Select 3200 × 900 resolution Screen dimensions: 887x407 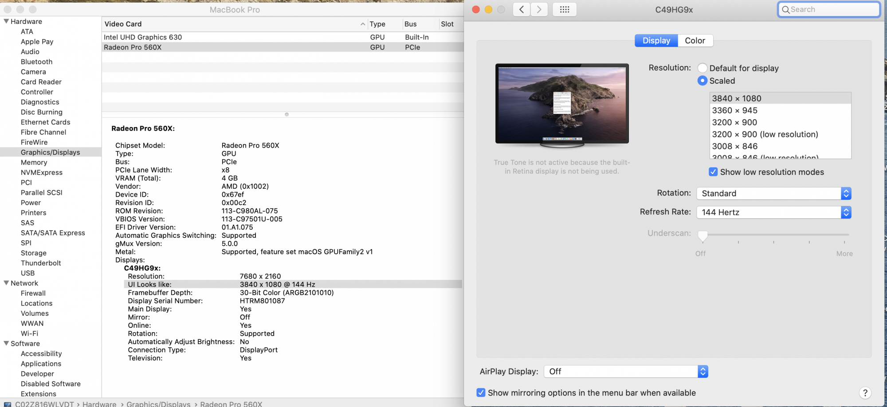point(780,122)
